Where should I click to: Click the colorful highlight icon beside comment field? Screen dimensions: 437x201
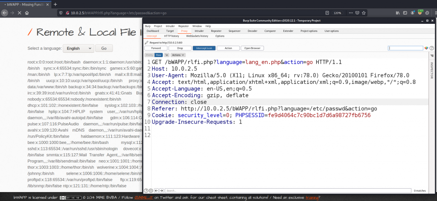[x=425, y=48]
